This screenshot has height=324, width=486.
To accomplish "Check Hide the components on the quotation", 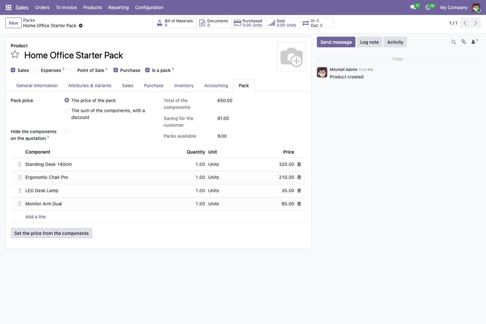I will pos(66,131).
